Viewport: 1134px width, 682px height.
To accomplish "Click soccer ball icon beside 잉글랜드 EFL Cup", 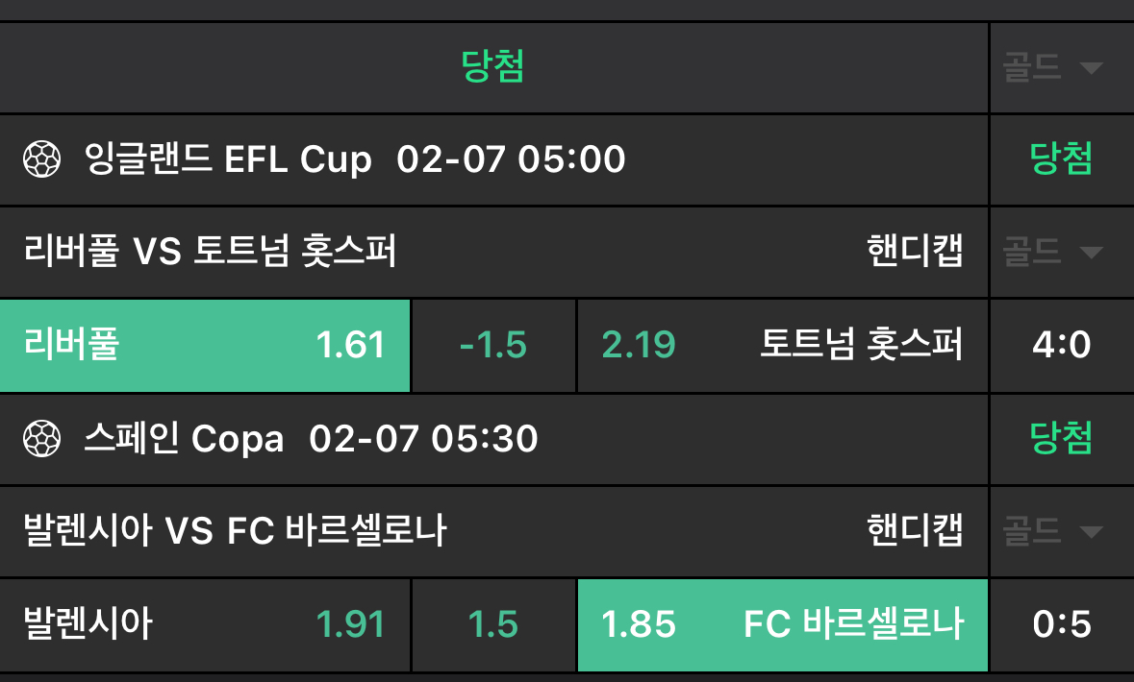I will (41, 158).
